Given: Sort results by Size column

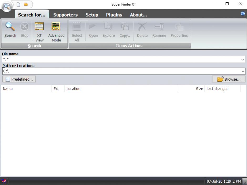Looking at the screenshot, I should (x=191, y=89).
